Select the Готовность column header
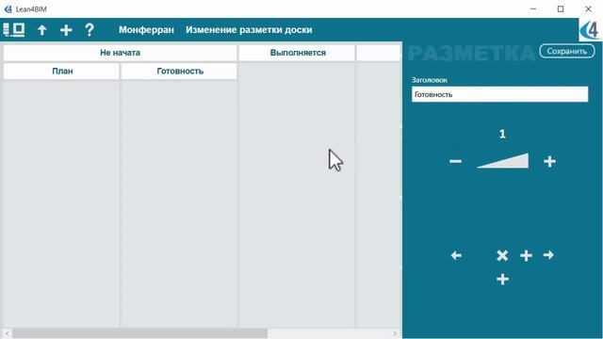This screenshot has width=603, height=339. pos(179,72)
